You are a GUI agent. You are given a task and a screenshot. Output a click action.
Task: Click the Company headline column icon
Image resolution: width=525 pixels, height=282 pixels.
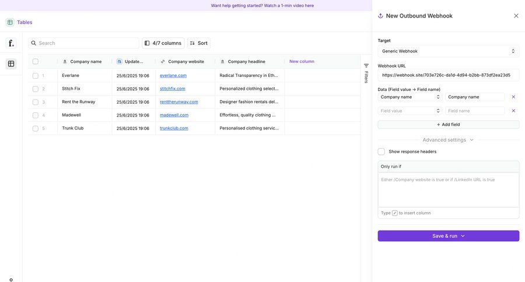tap(222, 62)
